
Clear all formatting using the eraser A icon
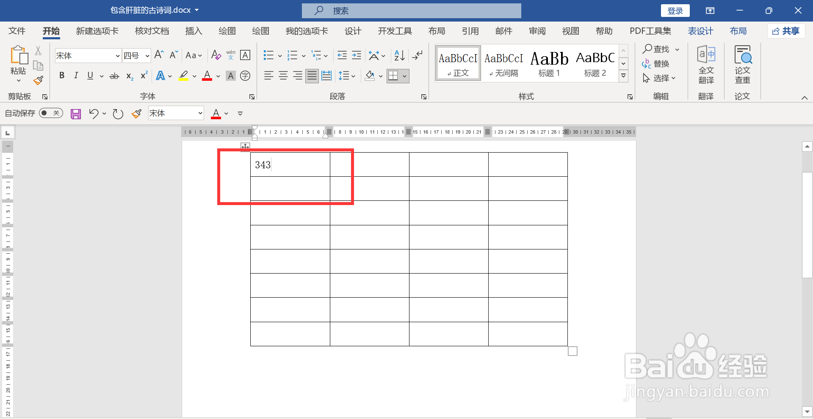[216, 55]
